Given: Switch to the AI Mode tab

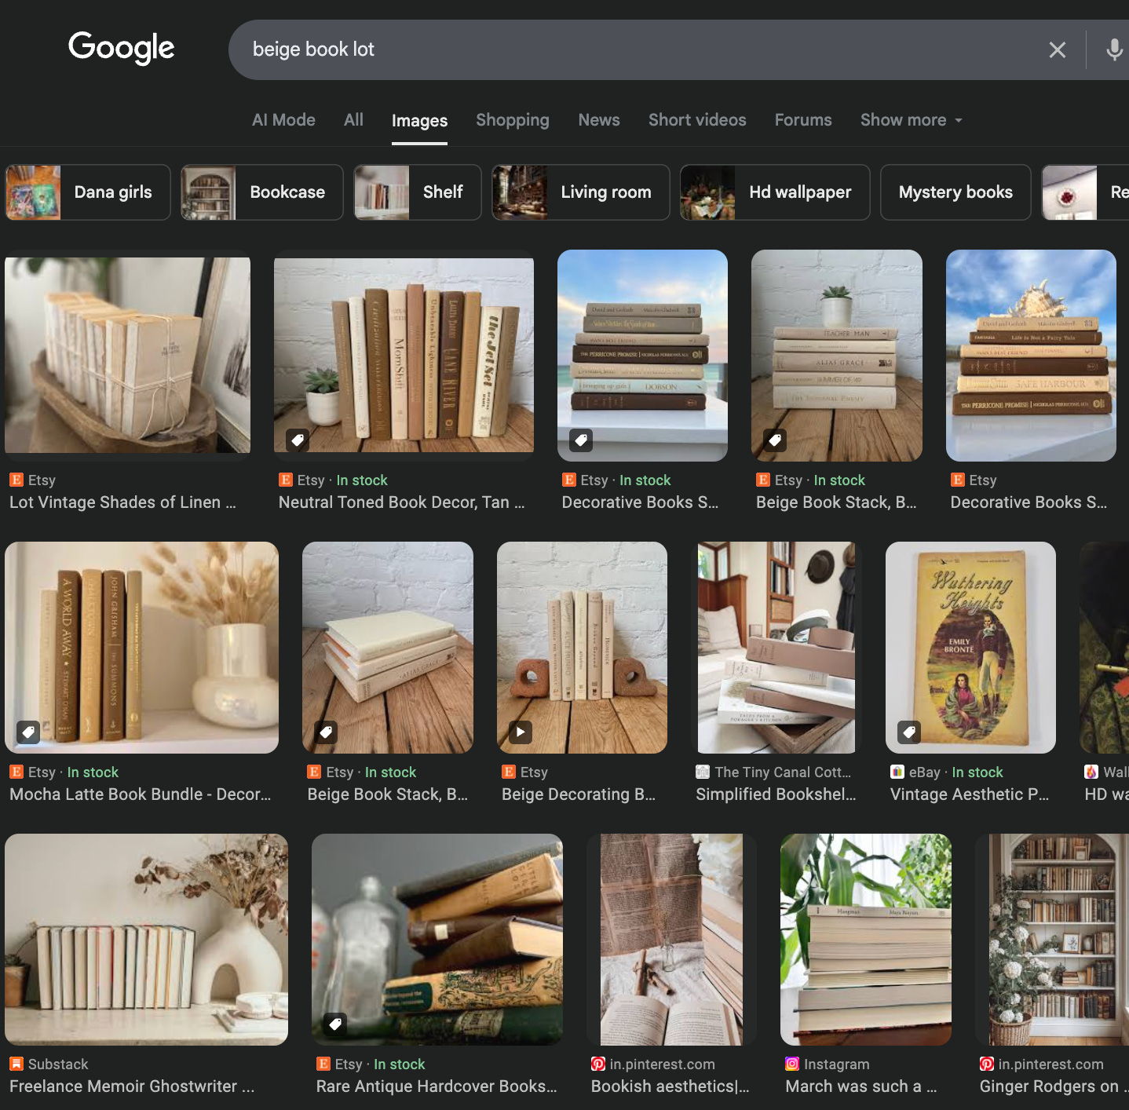Looking at the screenshot, I should pyautogui.click(x=283, y=120).
